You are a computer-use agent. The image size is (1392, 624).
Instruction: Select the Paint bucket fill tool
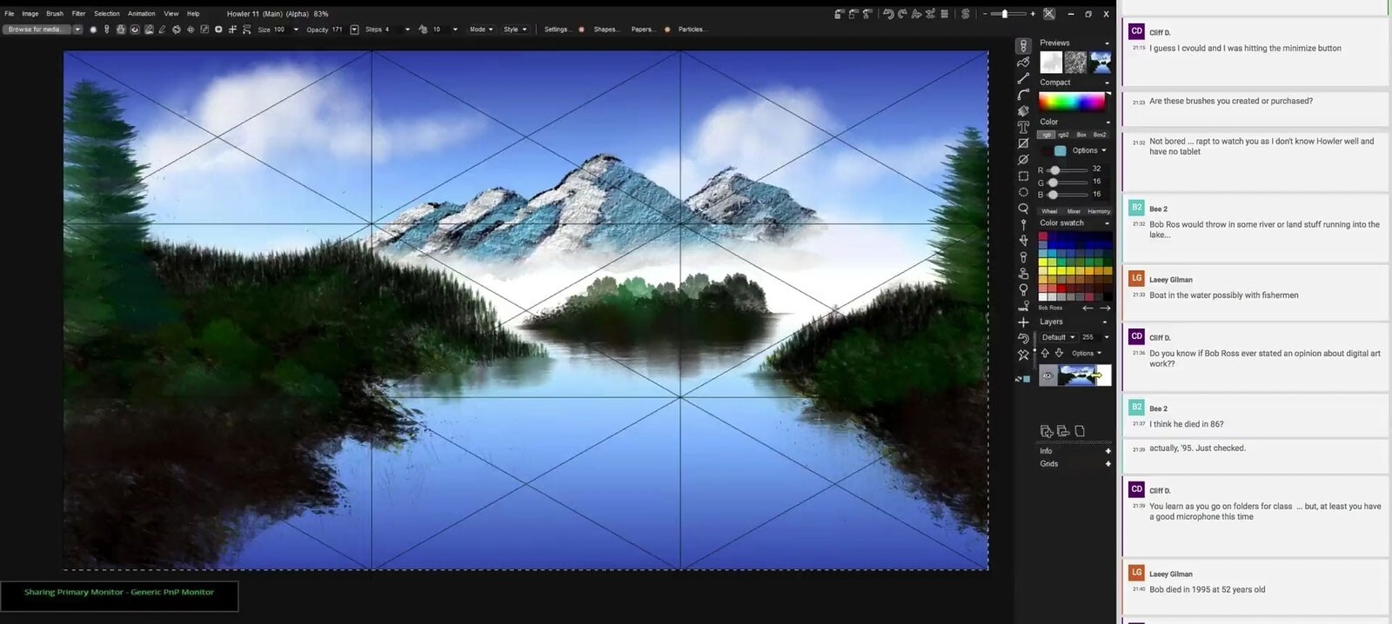pos(1023,110)
